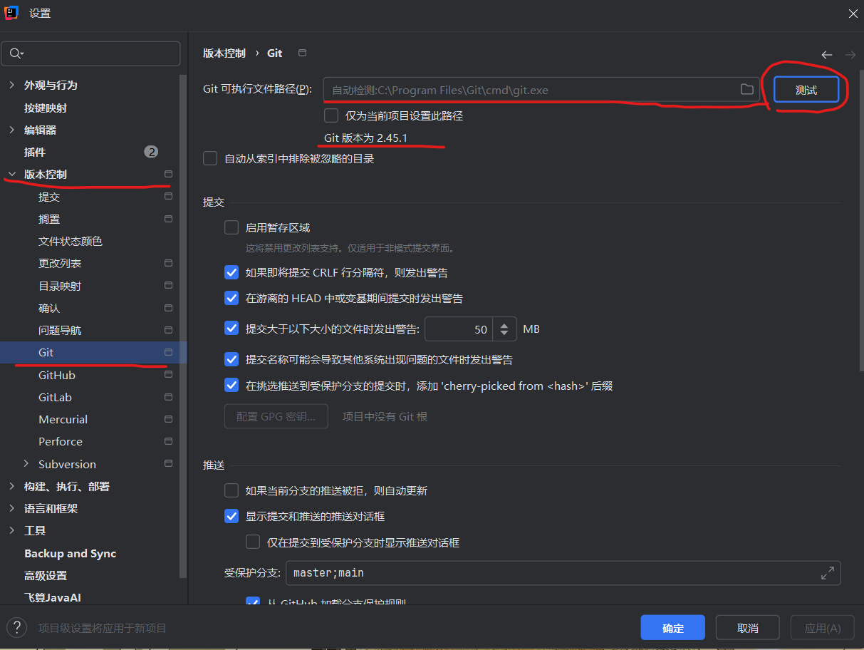Select the GitLab settings page
The height and width of the screenshot is (650, 864).
click(x=55, y=397)
